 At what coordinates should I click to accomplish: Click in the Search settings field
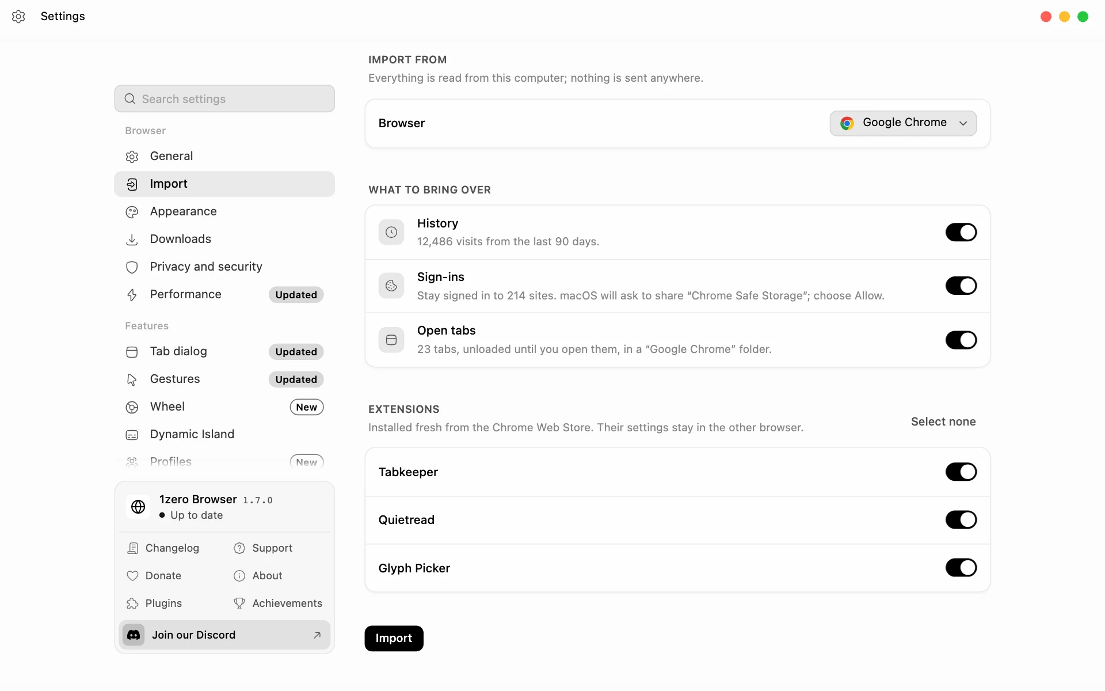tap(224, 99)
